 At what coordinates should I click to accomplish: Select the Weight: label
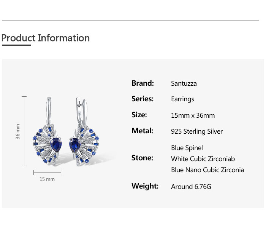(x=145, y=186)
